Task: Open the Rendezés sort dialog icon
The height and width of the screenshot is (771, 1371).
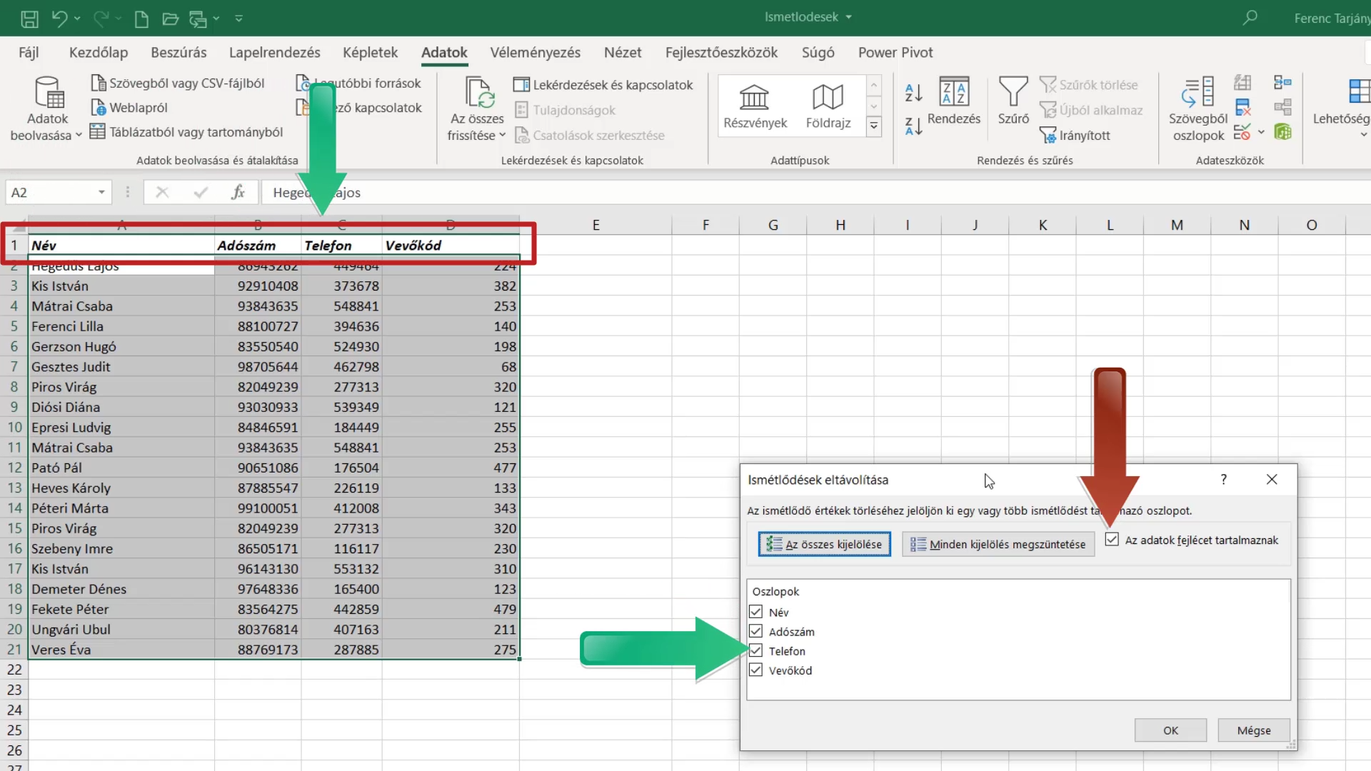Action: pyautogui.click(x=954, y=93)
